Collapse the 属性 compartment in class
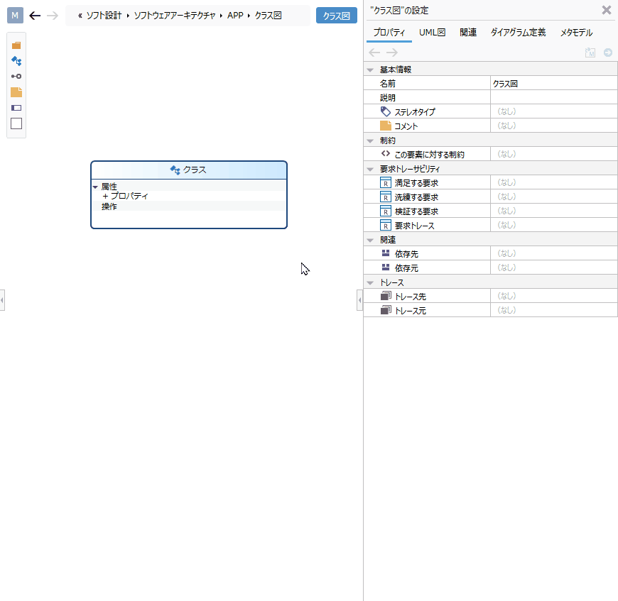618x601 pixels. 95,187
